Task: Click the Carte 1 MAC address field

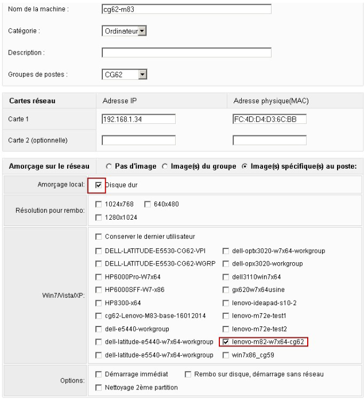Action: click(269, 119)
